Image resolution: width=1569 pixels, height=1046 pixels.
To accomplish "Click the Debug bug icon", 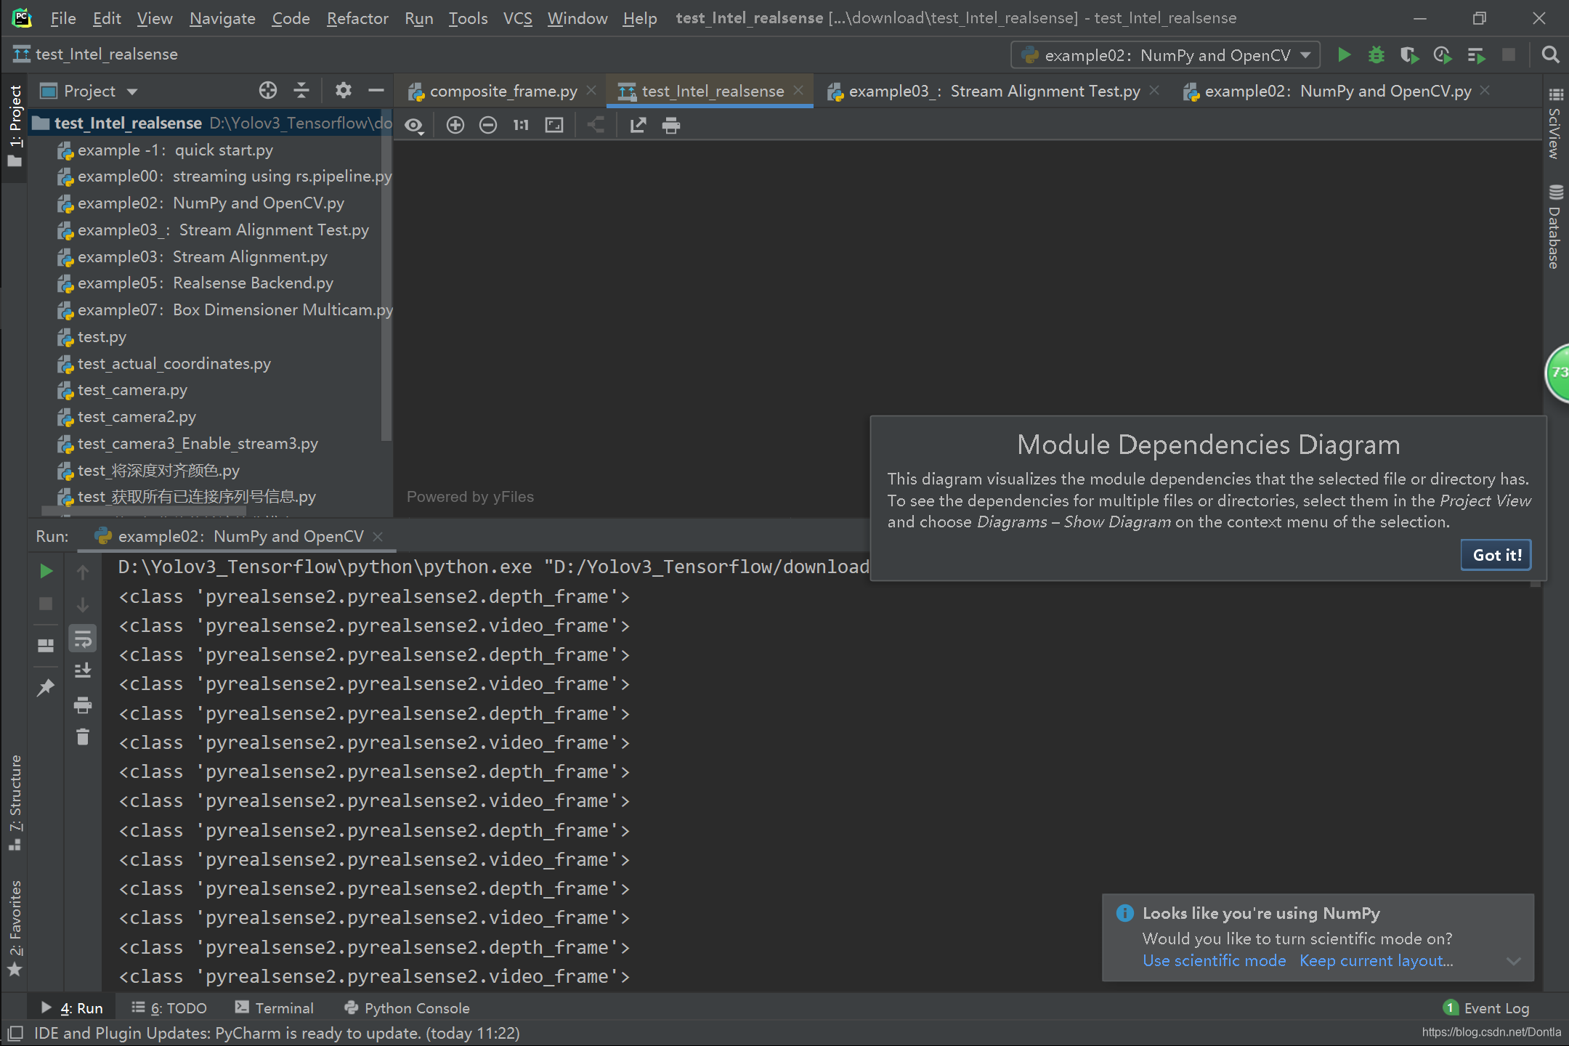I will (x=1376, y=55).
